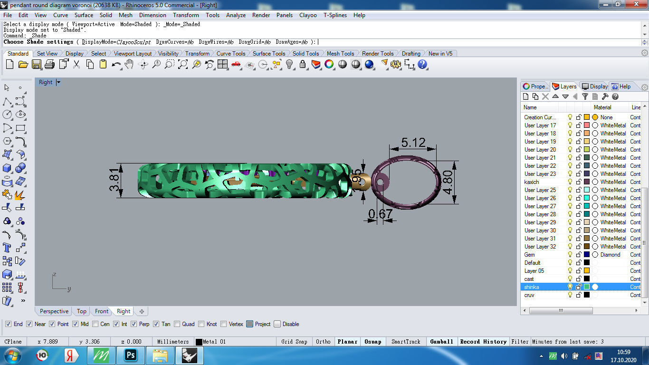Select the Text object tool

7,248
